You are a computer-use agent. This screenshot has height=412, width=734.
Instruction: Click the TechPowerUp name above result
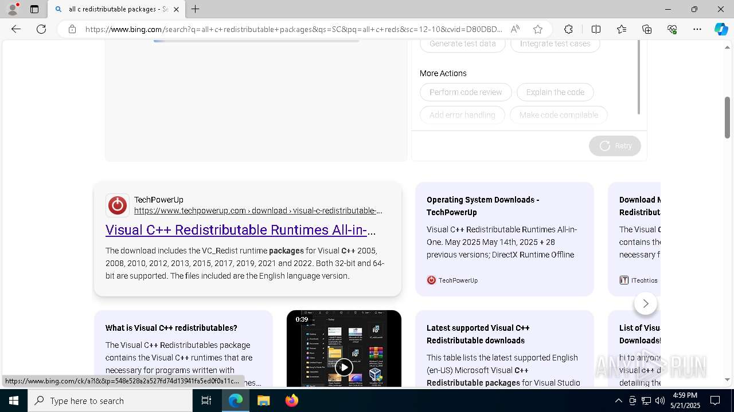click(159, 200)
